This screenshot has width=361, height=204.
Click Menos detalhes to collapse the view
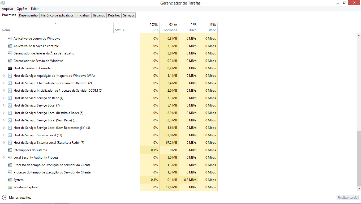click(x=17, y=198)
